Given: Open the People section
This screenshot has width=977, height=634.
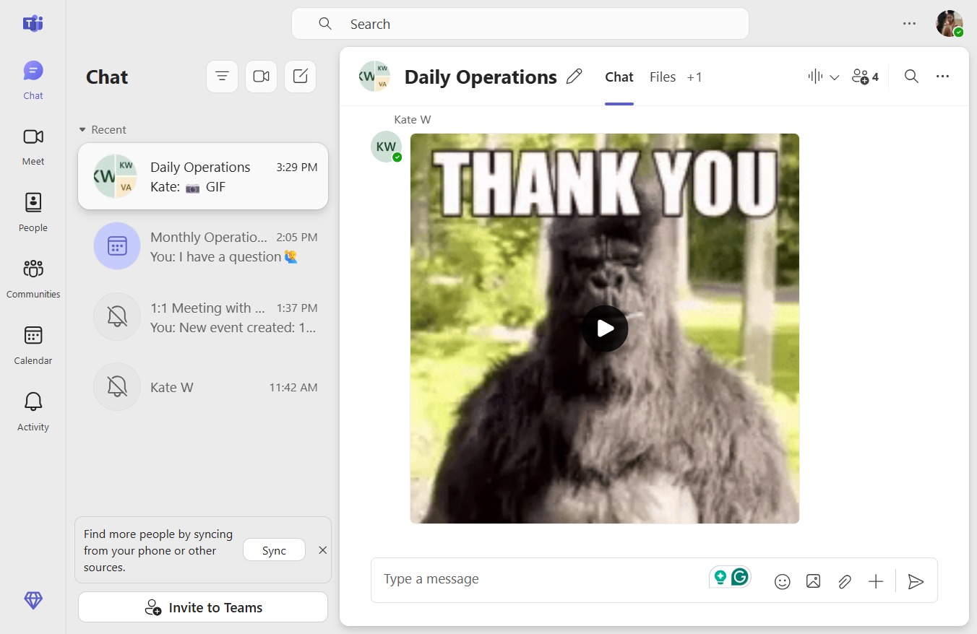Looking at the screenshot, I should coord(33,212).
